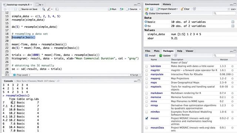The image size is (237, 133).
Task: Re-run the previous code region
Action: point(121,9)
